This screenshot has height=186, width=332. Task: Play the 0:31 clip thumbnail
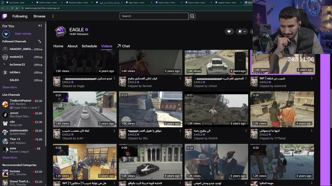tap(85, 109)
